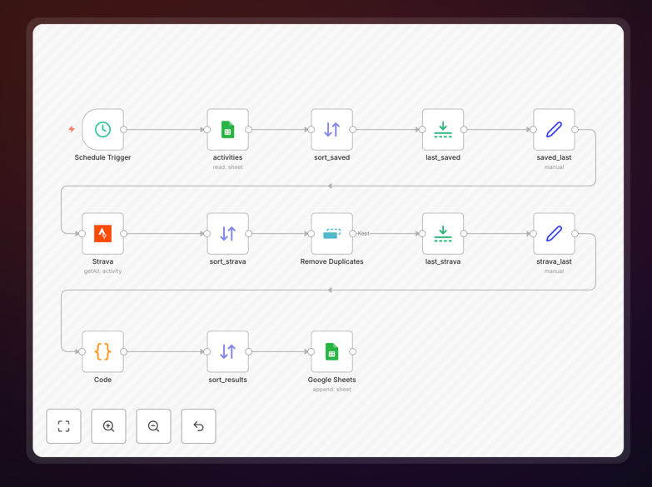
Task: Click the 'getAll: activity' subtitle
Action: click(102, 271)
